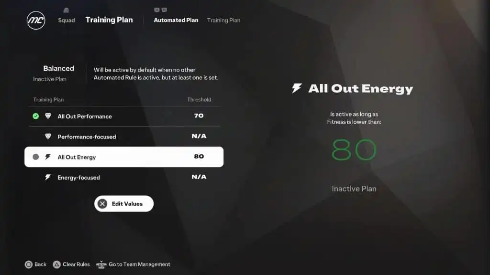
Task: Click the squad shirt icon above Squad
Action: click(66, 11)
